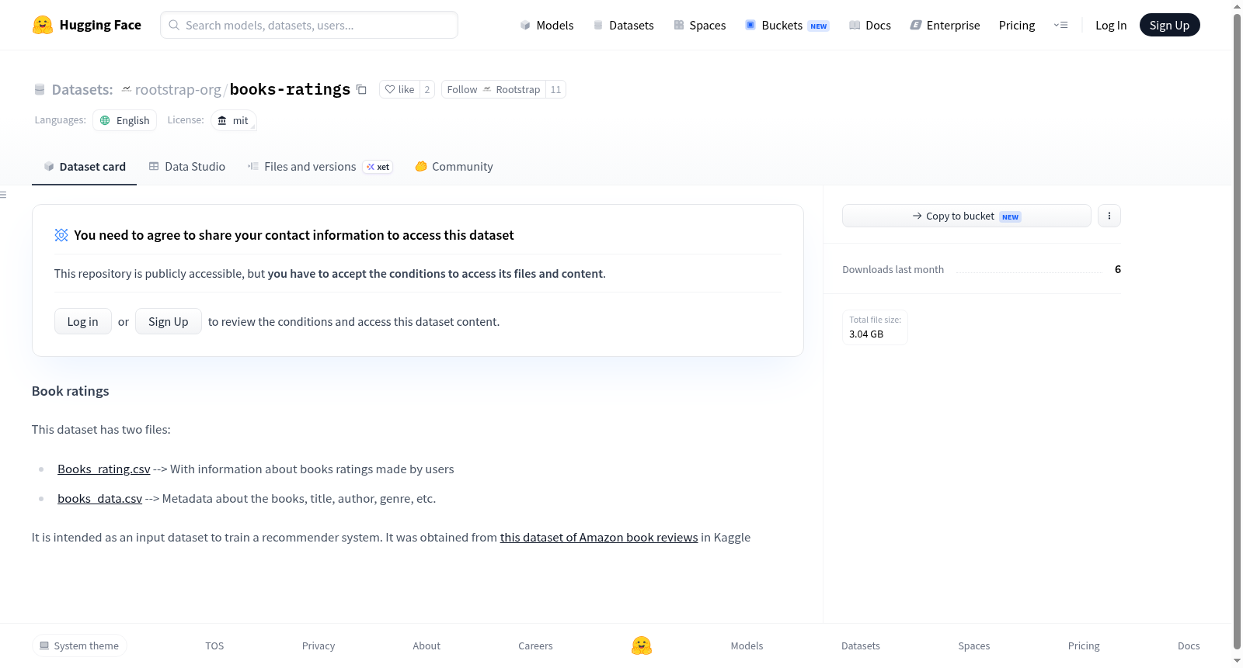Open Pricing link in the footer
Viewport: 1243px width, 668px height.
pos(1084,646)
